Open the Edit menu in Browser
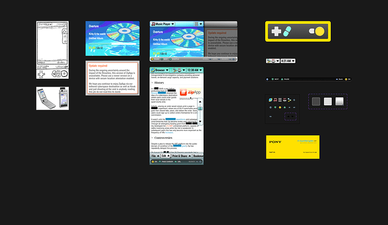Viewport: 388px width, 225px height. click(x=166, y=156)
